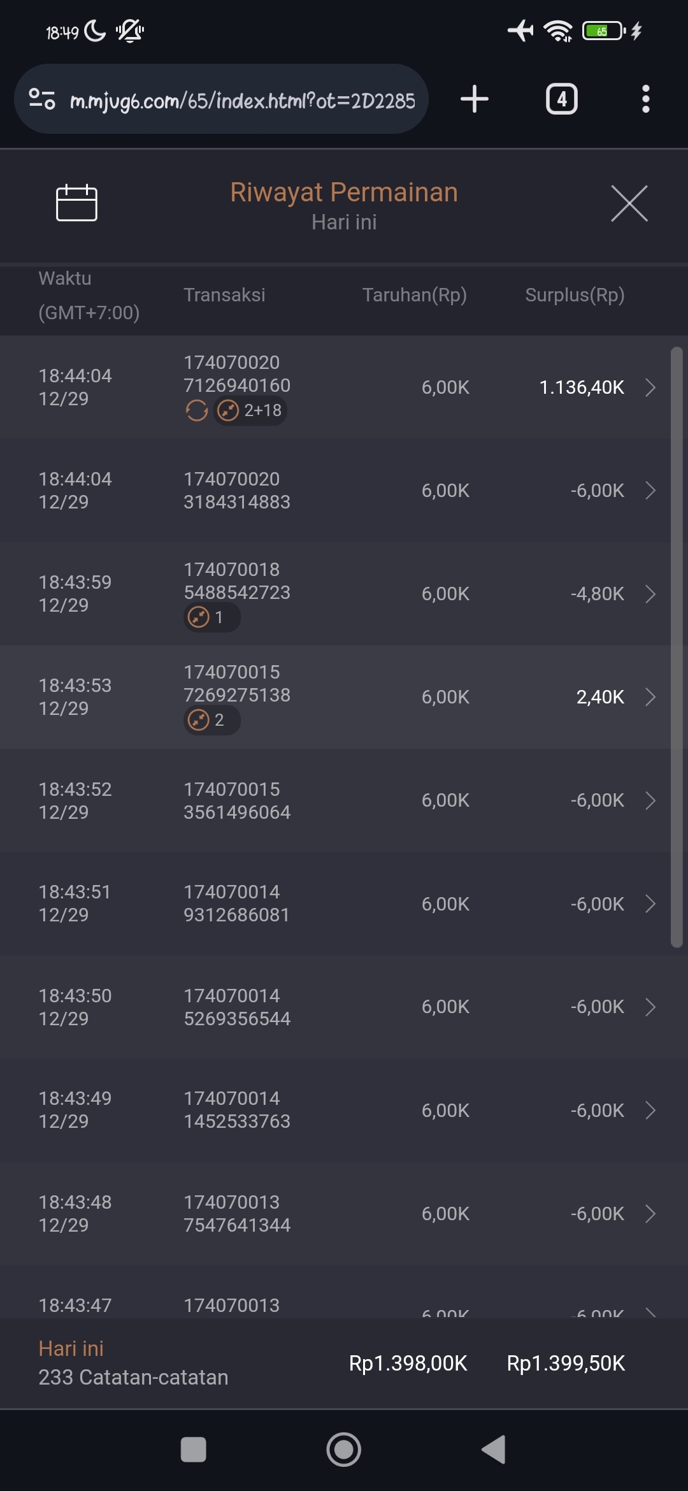Tap the badge labeled 1 under 5488542723
688x1491 pixels.
(x=211, y=617)
